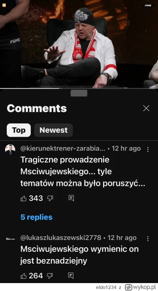
Task: Open more options for lukaszlukaszewski2778 comment
Action: (148, 239)
